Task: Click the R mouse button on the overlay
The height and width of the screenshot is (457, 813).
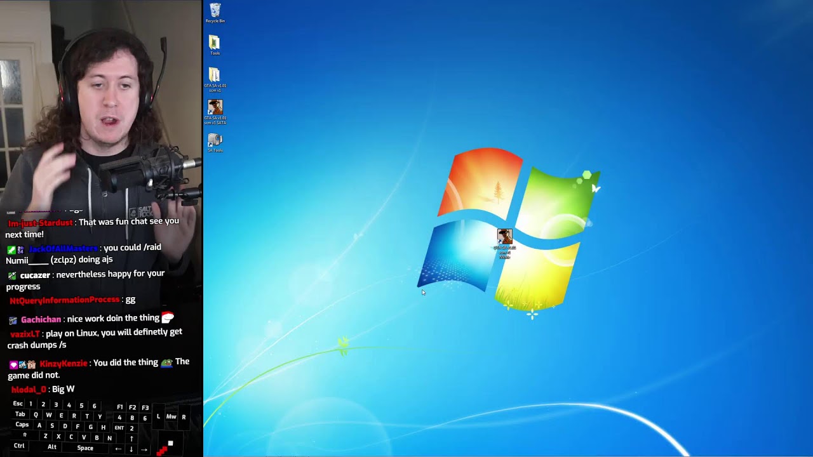Action: (184, 417)
